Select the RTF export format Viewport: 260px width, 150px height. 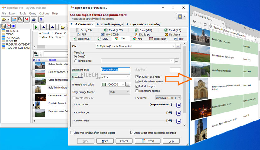(x=179, y=39)
